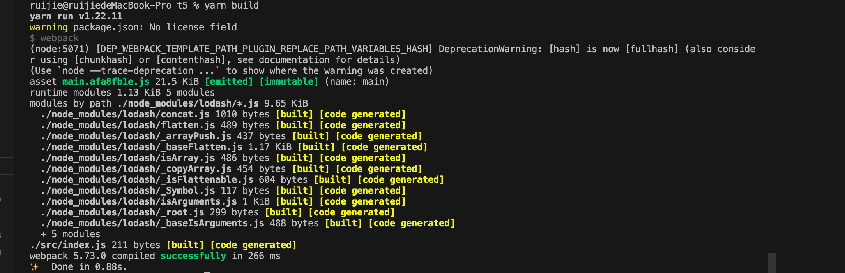Open the lodash flatten.js path link

pos(128,125)
